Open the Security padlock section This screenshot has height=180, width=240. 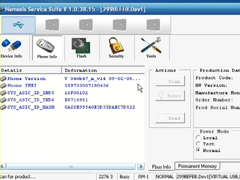pyautogui.click(x=116, y=48)
